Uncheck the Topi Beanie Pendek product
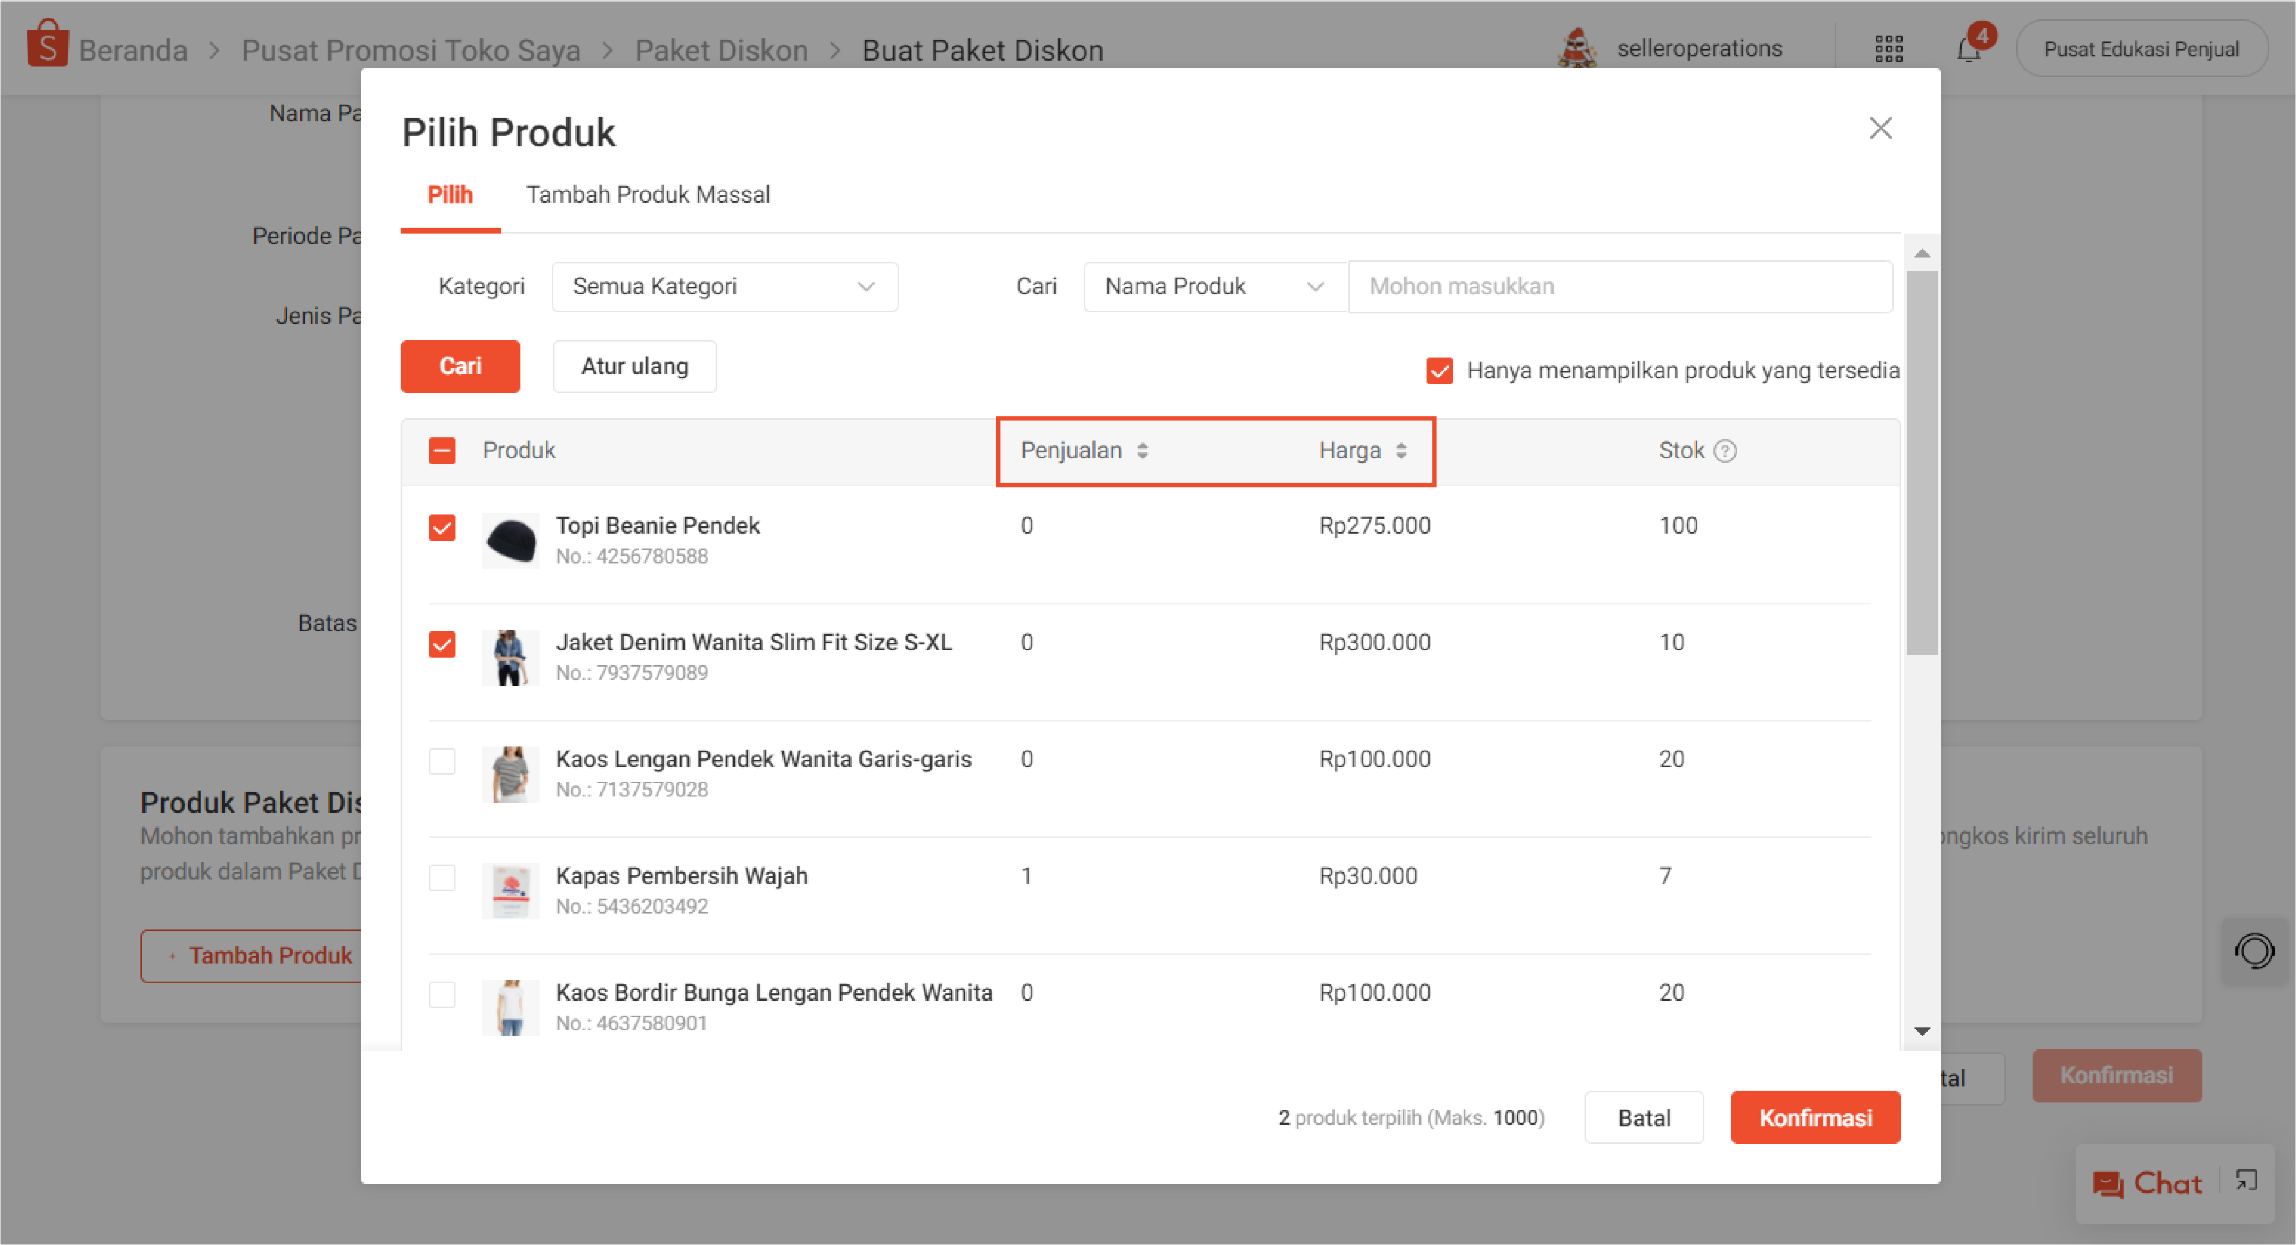2296x1245 pixels. click(x=442, y=528)
